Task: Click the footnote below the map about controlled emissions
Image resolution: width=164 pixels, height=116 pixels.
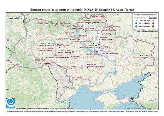Action: tap(82, 111)
